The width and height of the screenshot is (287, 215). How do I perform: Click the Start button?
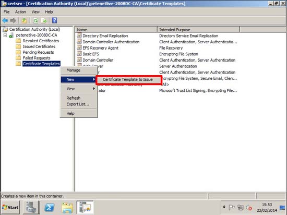point(10,207)
